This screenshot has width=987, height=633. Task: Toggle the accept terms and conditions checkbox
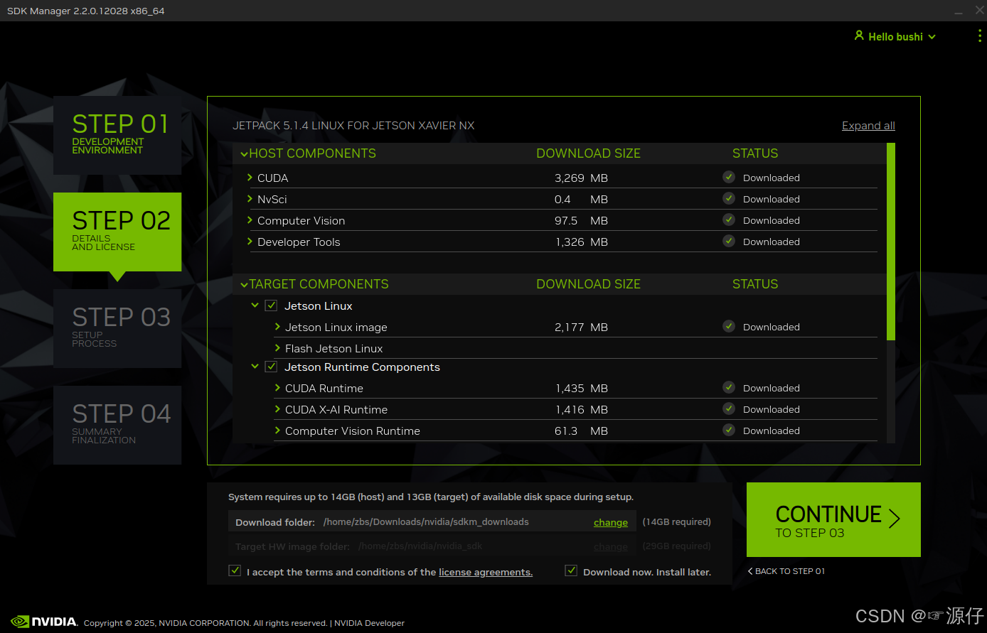click(235, 570)
